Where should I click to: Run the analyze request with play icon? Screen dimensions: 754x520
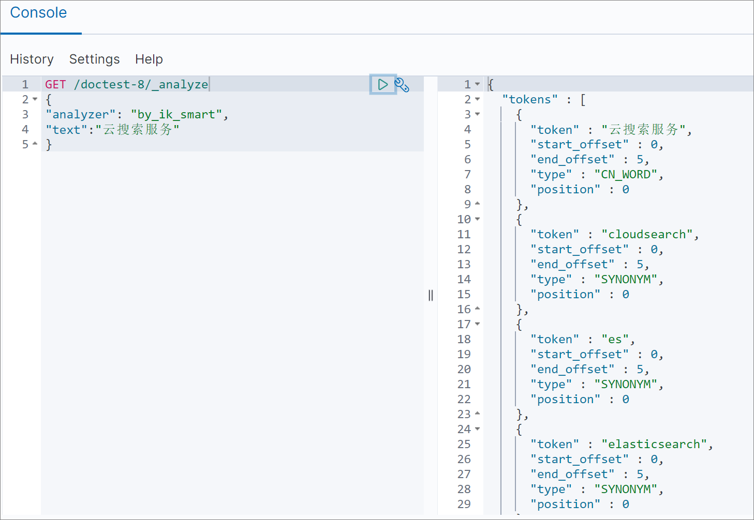click(383, 84)
